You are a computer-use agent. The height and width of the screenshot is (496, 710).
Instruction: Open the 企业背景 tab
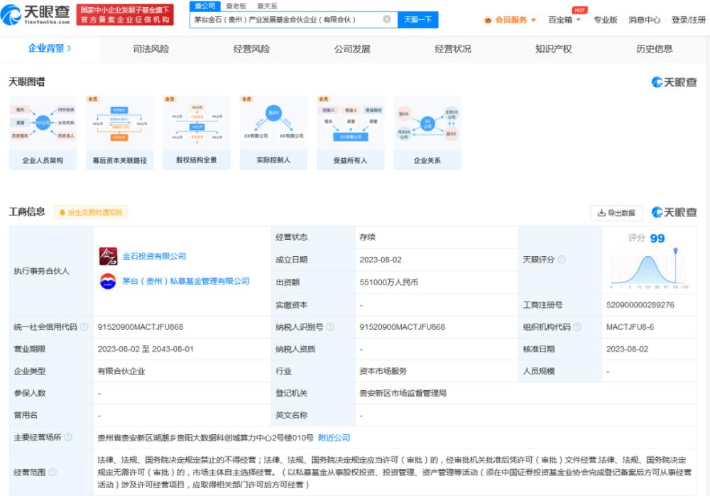coord(50,48)
